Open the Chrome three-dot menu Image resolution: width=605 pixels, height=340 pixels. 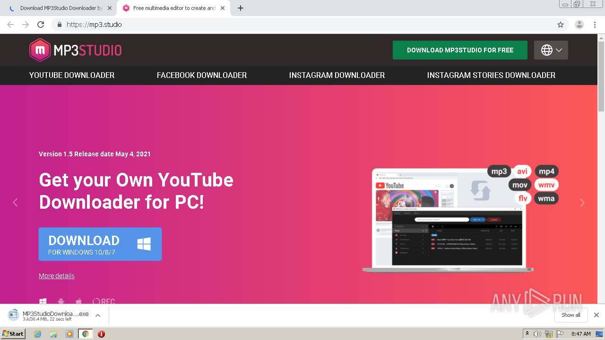pyautogui.click(x=595, y=25)
